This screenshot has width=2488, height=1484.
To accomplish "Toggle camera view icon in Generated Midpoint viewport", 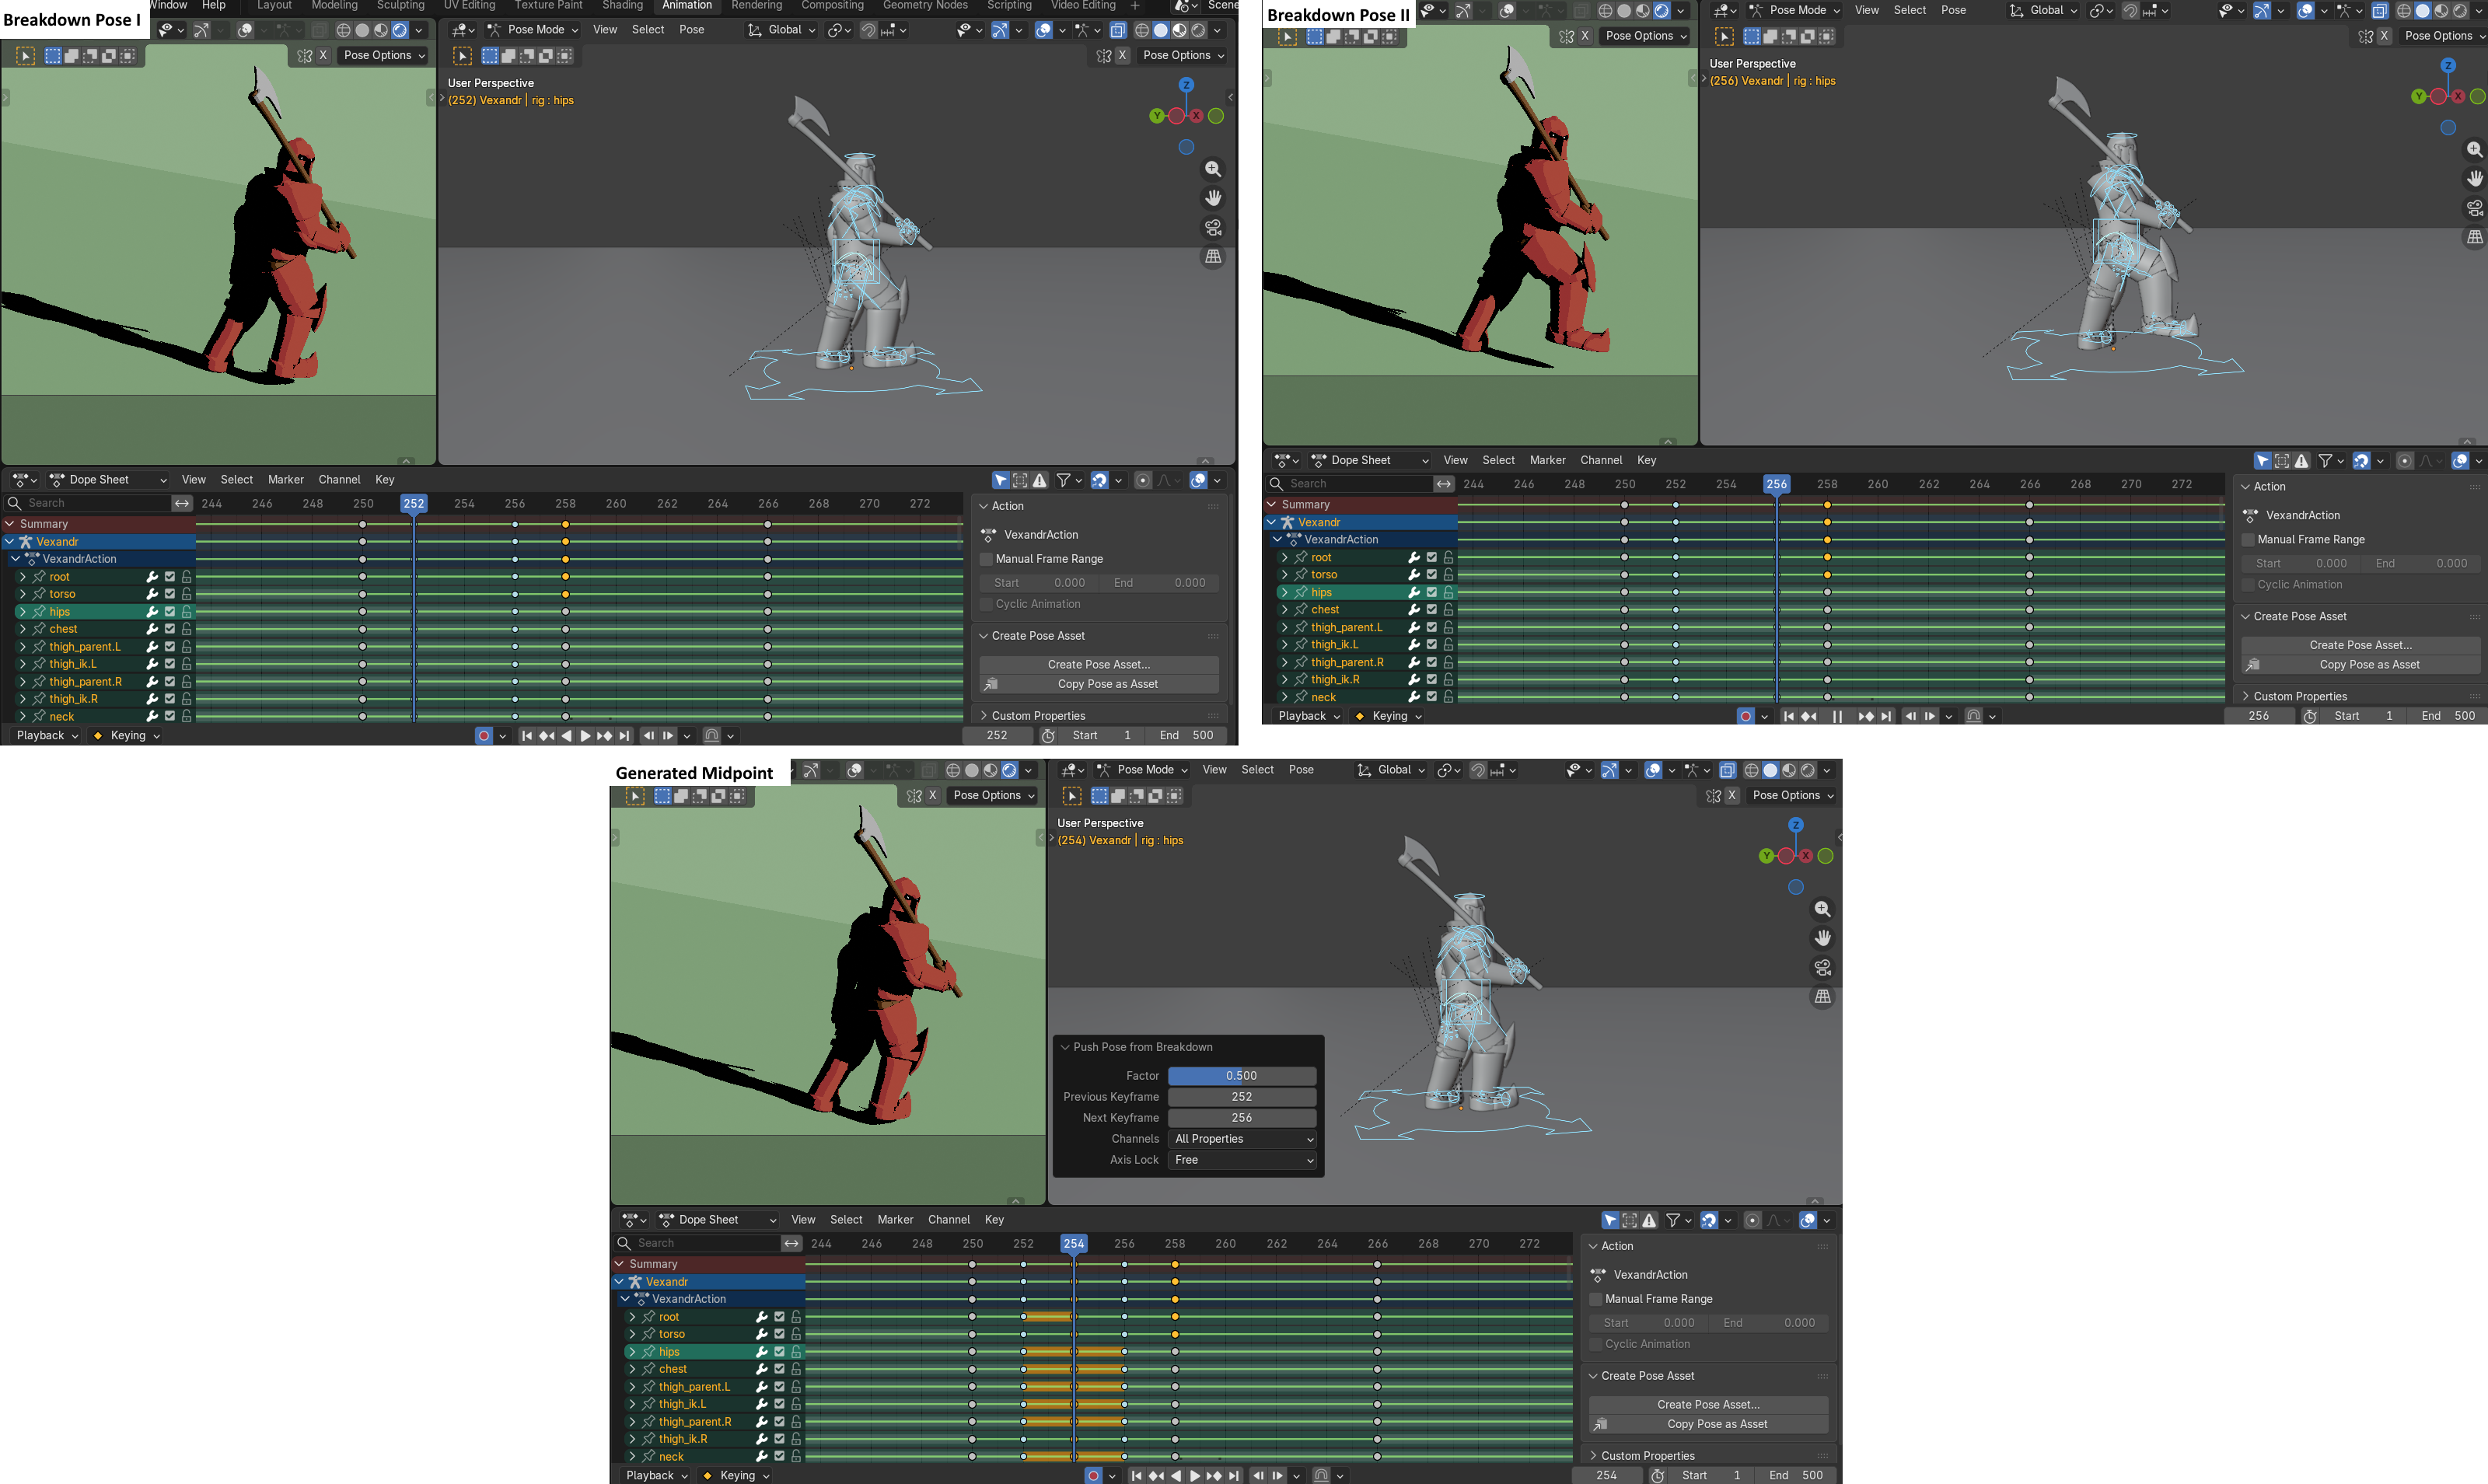I will [1823, 967].
